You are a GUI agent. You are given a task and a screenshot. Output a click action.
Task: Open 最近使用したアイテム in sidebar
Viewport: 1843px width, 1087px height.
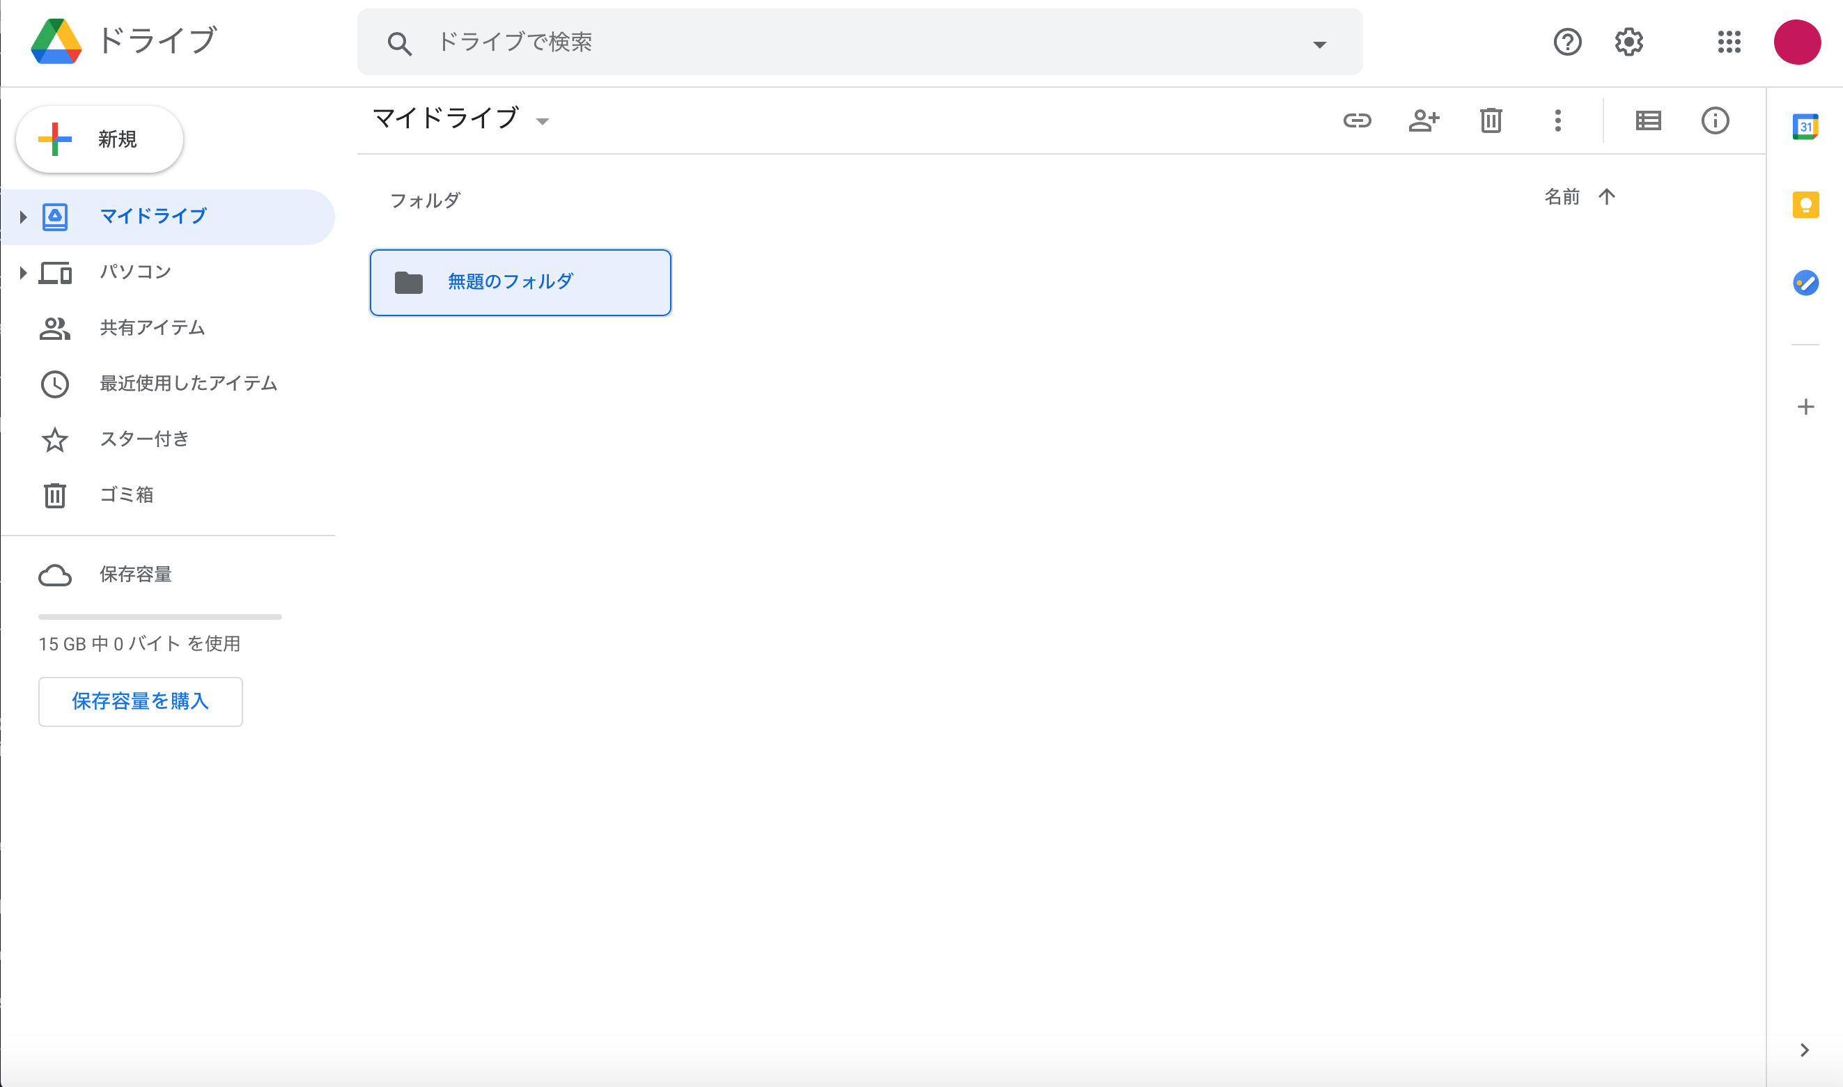click(168, 384)
